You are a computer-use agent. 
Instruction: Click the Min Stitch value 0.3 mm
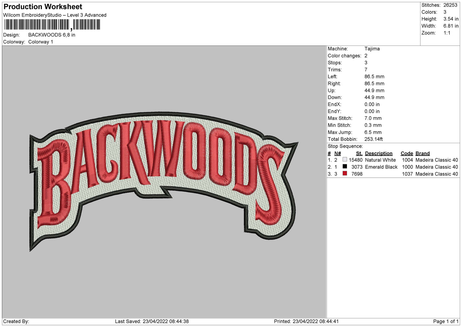point(373,125)
